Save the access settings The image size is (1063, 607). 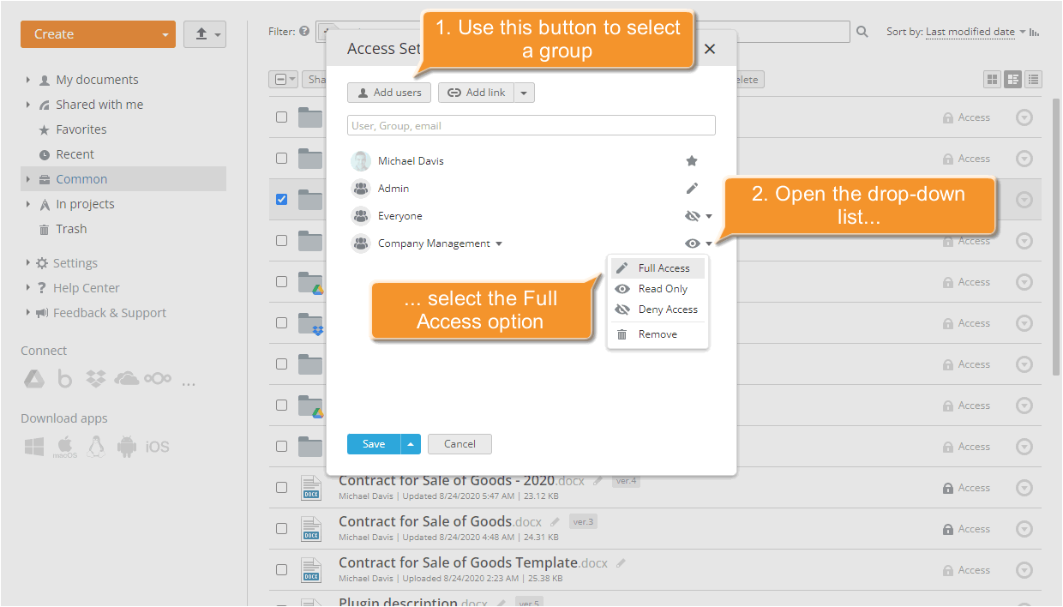coord(372,444)
